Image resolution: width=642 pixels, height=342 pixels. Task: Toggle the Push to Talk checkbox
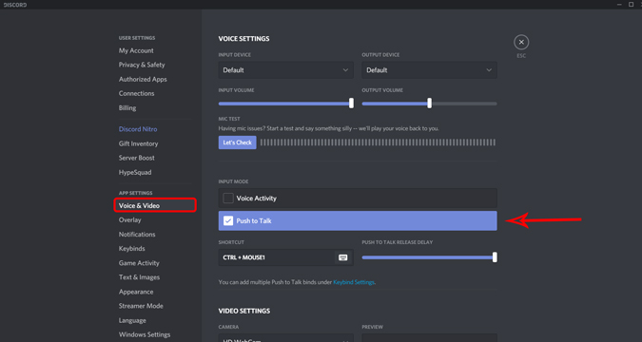228,220
